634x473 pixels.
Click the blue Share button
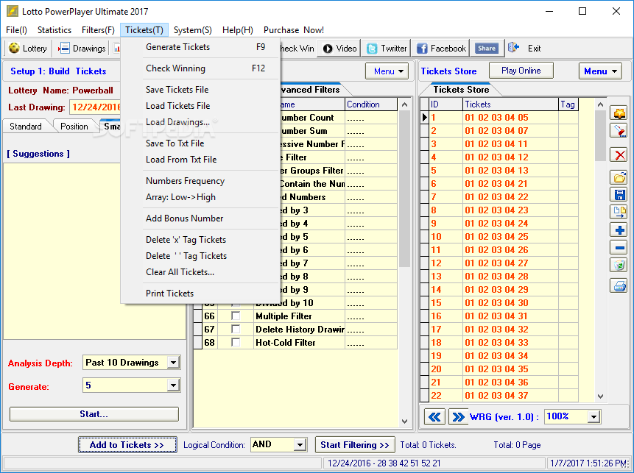pyautogui.click(x=487, y=49)
